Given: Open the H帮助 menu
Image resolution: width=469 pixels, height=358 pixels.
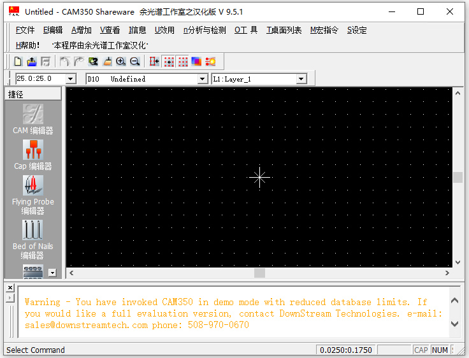Looking at the screenshot, I should pos(27,45).
